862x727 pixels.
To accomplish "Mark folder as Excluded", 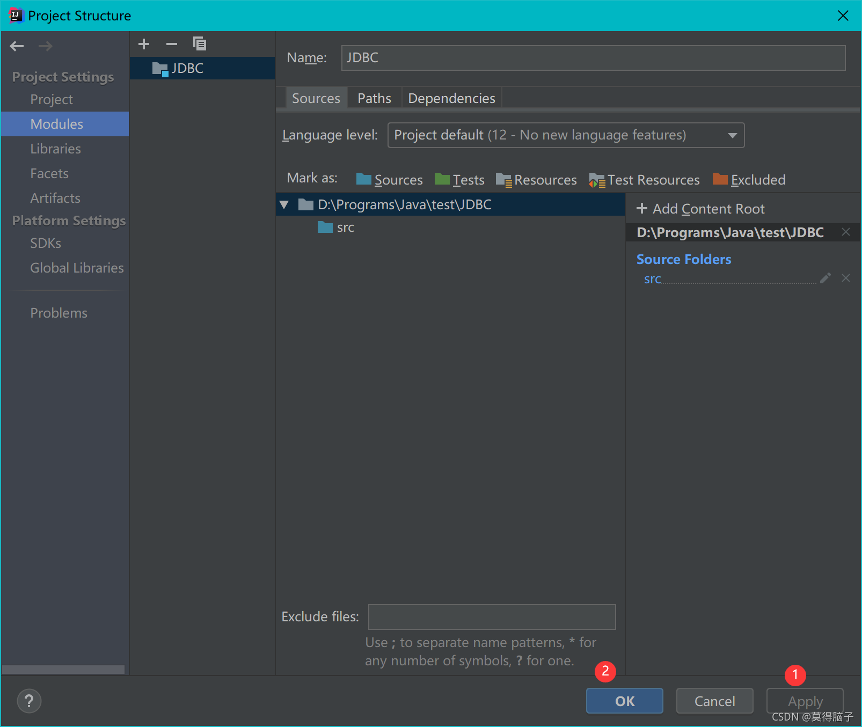I will pyautogui.click(x=749, y=180).
